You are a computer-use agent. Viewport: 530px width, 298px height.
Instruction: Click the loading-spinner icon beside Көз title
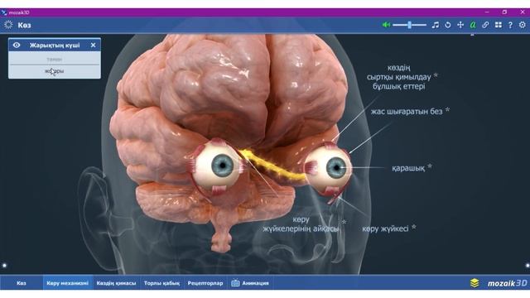pyautogui.click(x=8, y=25)
